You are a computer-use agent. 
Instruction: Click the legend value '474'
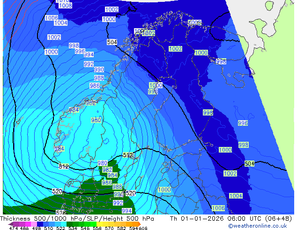coord(14,228)
